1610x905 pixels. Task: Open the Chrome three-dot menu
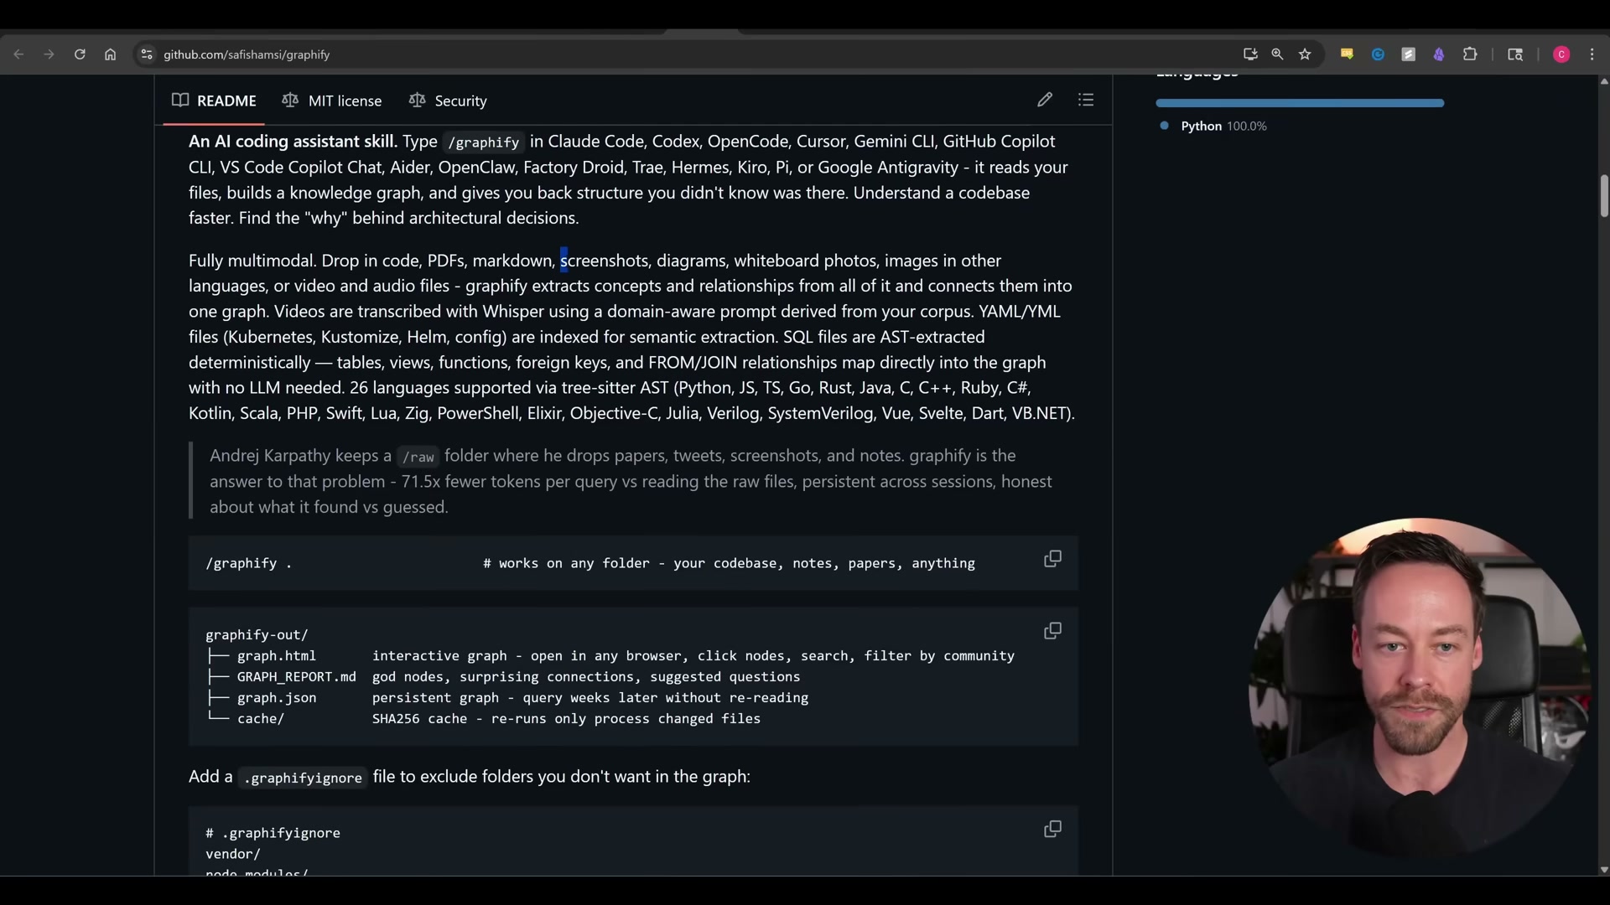tap(1592, 54)
